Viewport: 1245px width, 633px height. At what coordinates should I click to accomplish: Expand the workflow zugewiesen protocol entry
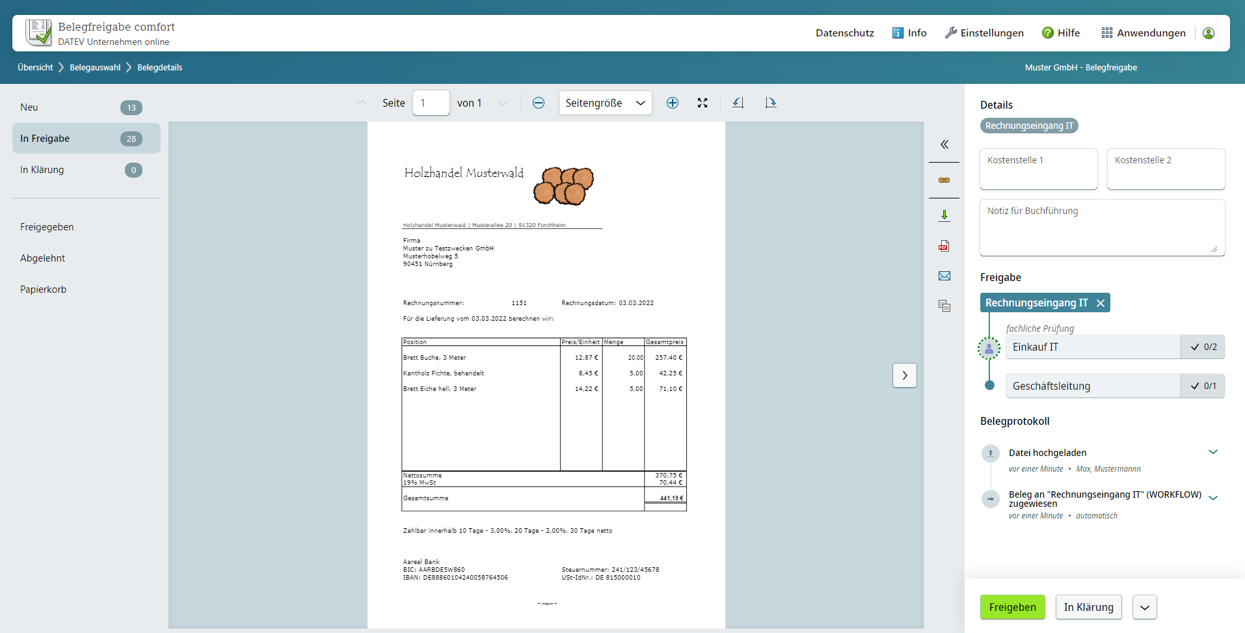click(x=1213, y=498)
